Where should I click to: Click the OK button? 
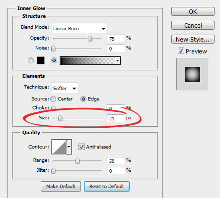[193, 12]
